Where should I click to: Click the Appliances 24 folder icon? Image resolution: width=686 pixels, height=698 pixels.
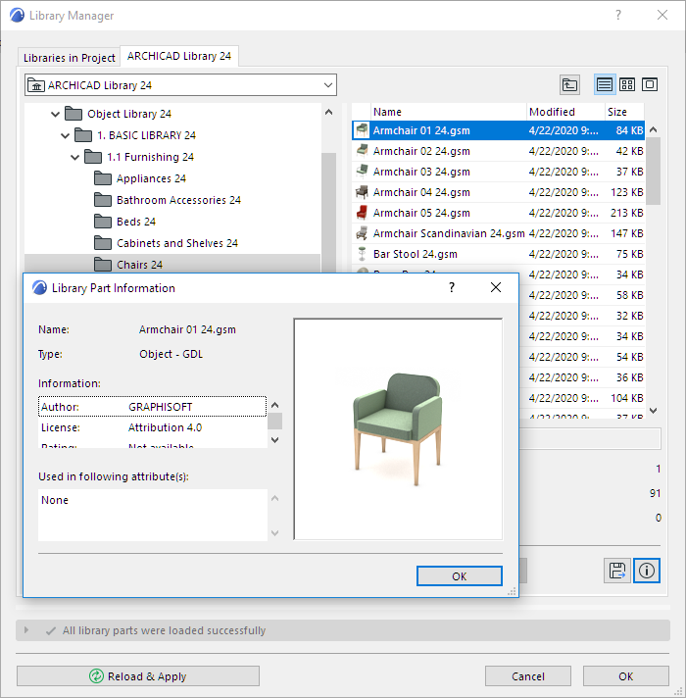(103, 178)
